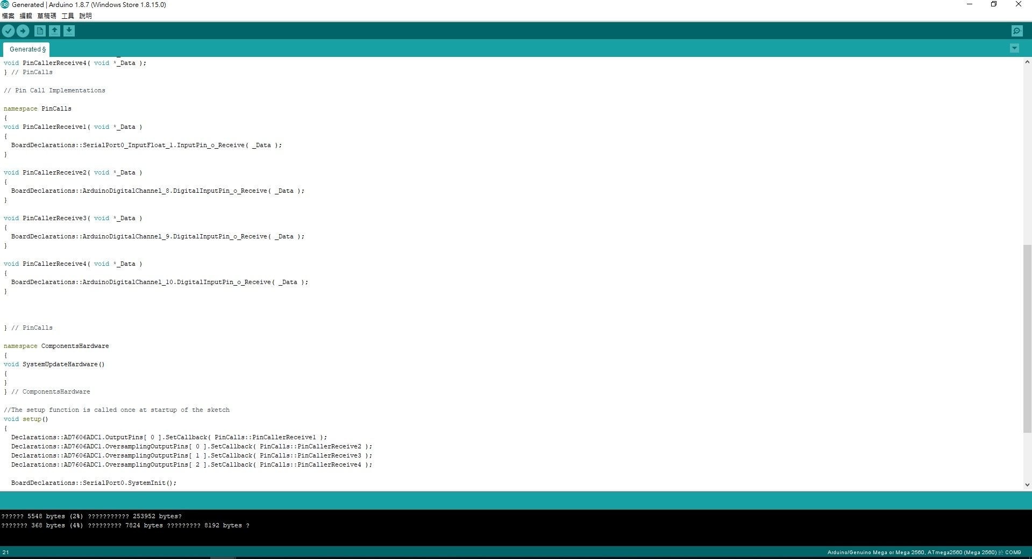This screenshot has width=1032, height=559.
Task: Open the 檔案 menu
Action: pyautogui.click(x=8, y=16)
